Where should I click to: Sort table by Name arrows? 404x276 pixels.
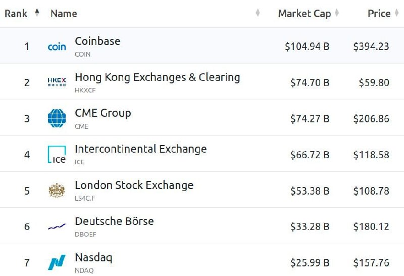(x=258, y=12)
